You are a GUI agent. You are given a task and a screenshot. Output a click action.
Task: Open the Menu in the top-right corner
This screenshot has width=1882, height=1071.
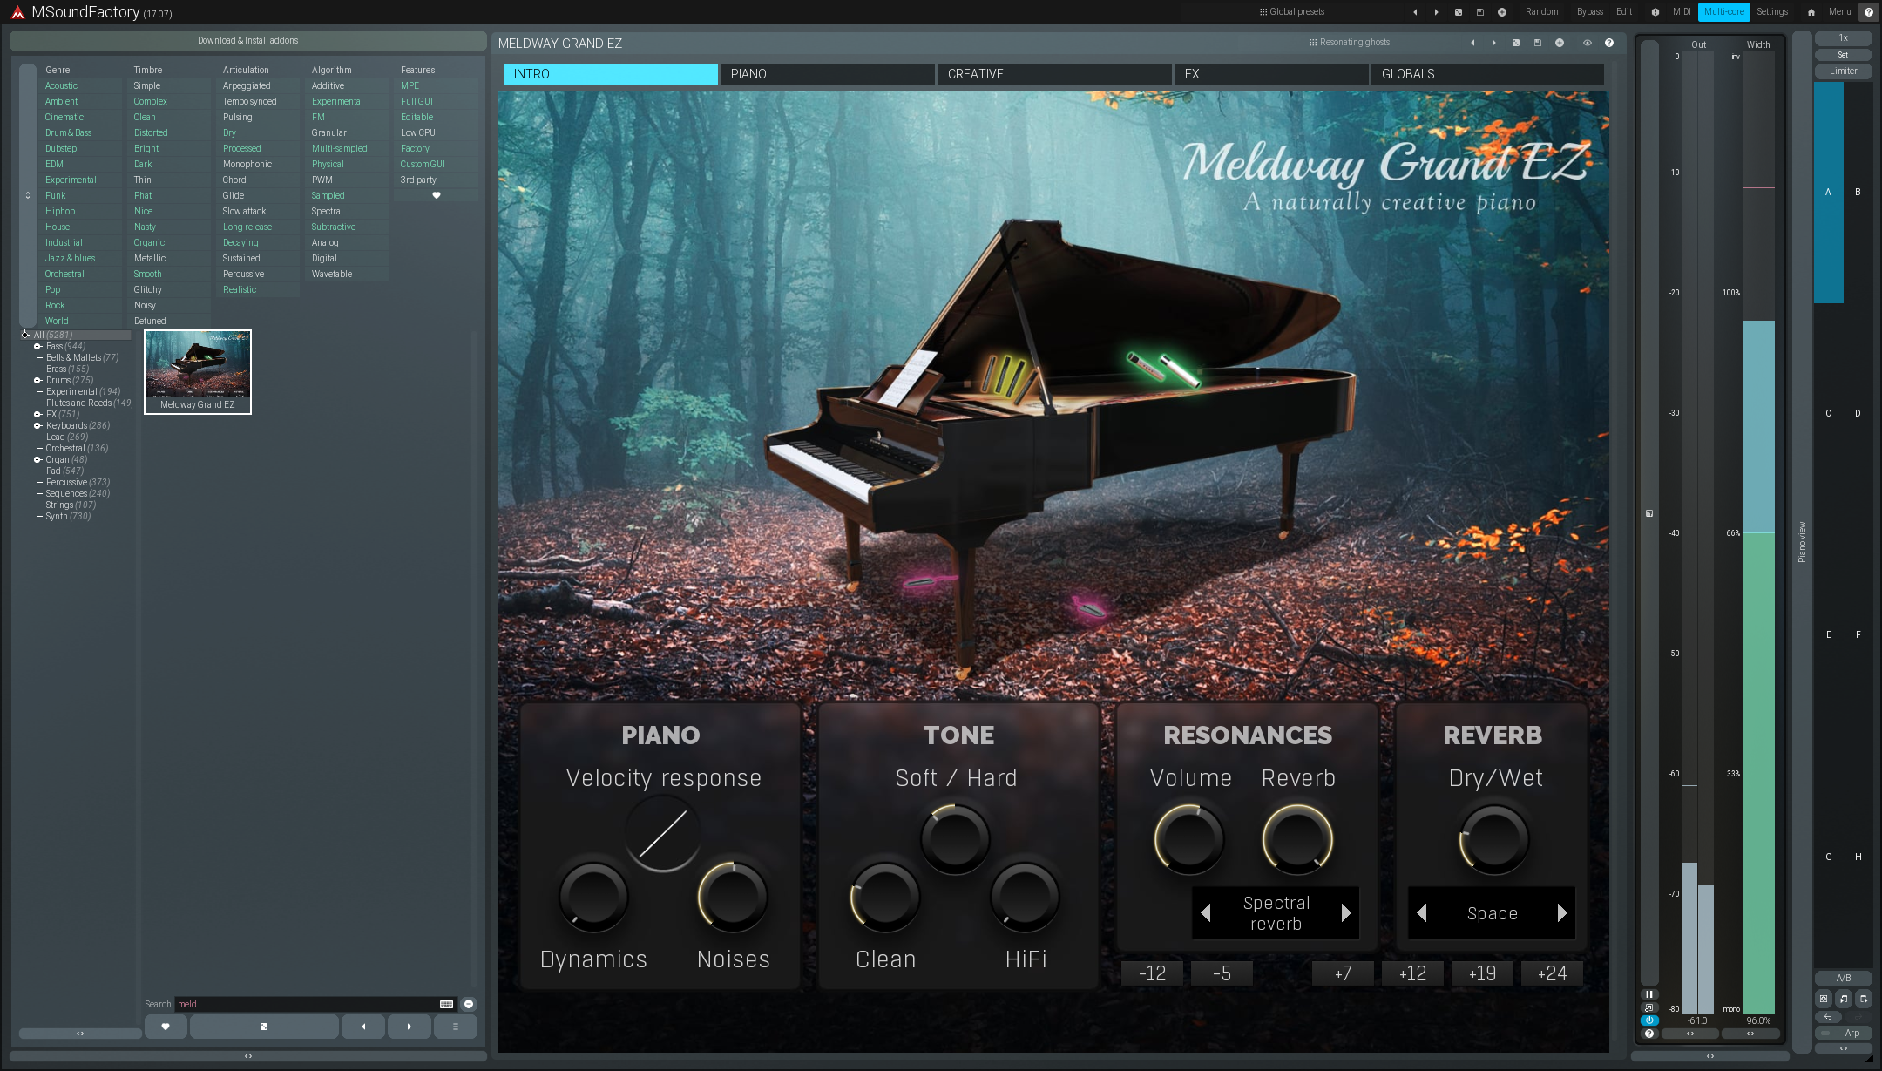[1840, 12]
